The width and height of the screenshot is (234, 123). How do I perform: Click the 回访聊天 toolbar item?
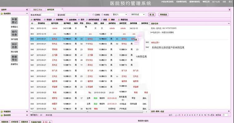(71, 20)
